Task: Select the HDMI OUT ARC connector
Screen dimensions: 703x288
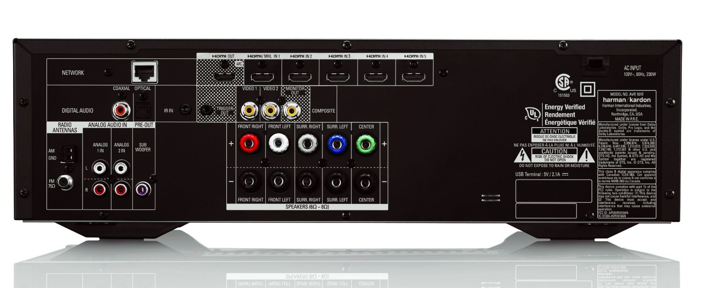Action: [224, 76]
